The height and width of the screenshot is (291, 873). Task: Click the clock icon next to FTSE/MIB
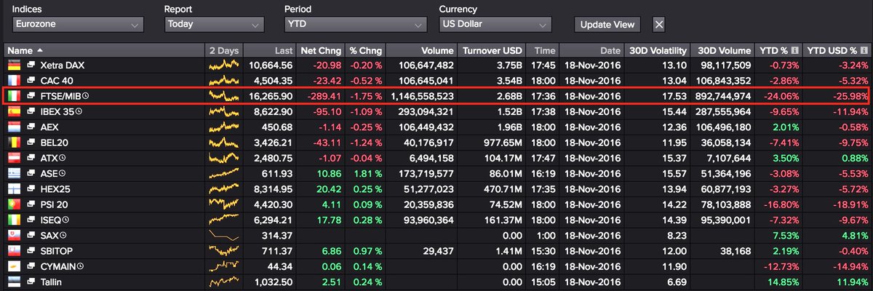86,96
